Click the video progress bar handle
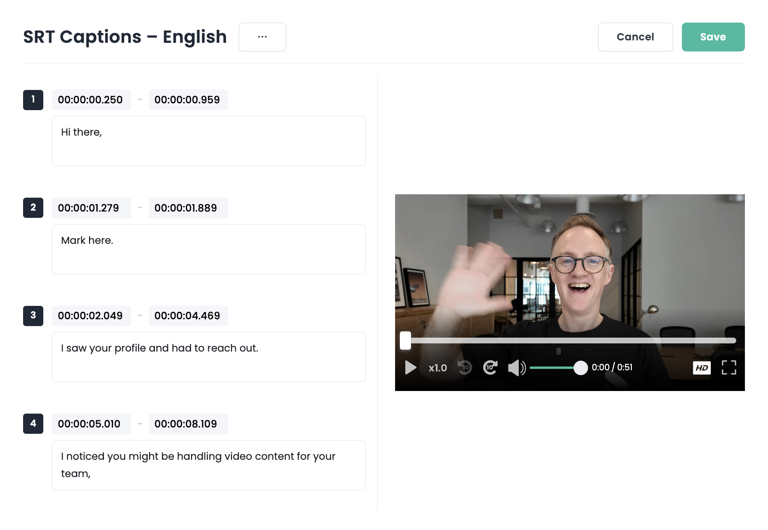The image size is (768, 530). [x=405, y=341]
